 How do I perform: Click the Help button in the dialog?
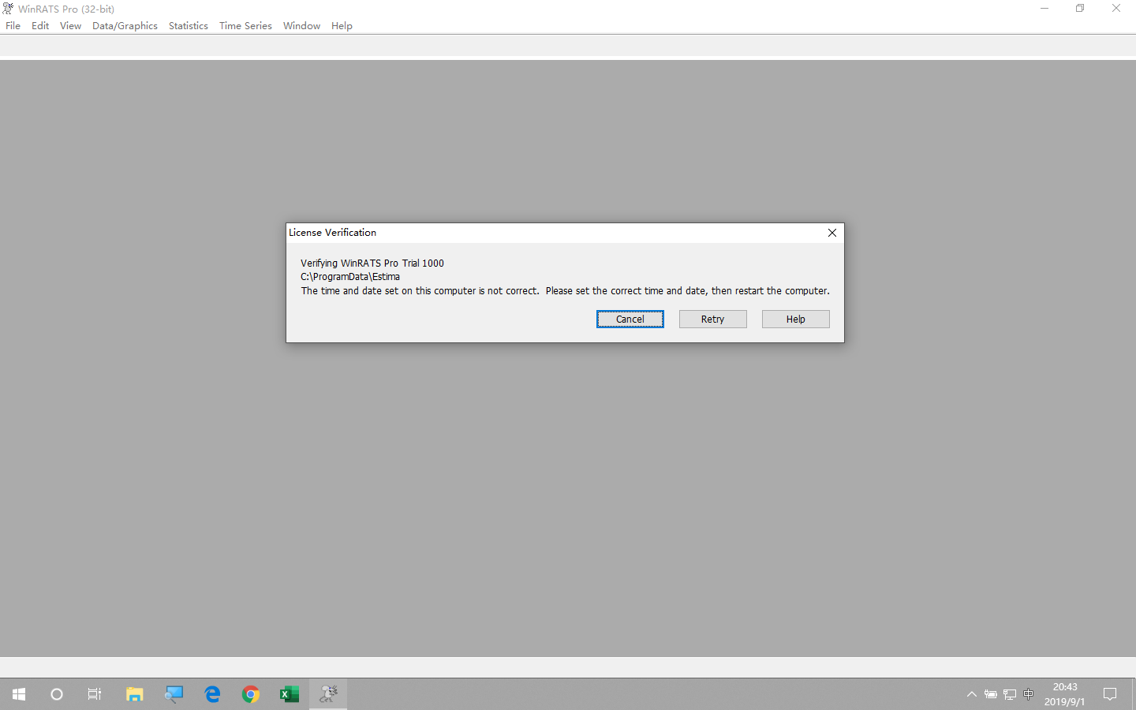click(795, 319)
